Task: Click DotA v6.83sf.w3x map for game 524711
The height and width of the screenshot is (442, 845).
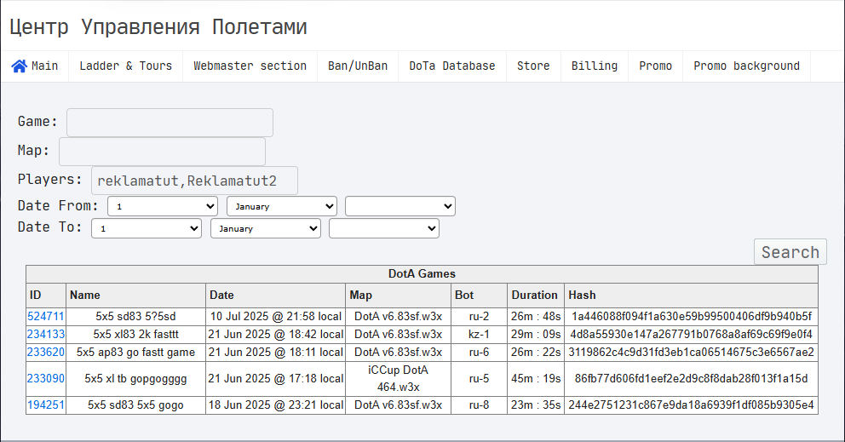Action: coord(399,317)
